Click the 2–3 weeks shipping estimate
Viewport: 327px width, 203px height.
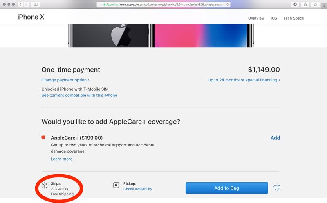59,189
